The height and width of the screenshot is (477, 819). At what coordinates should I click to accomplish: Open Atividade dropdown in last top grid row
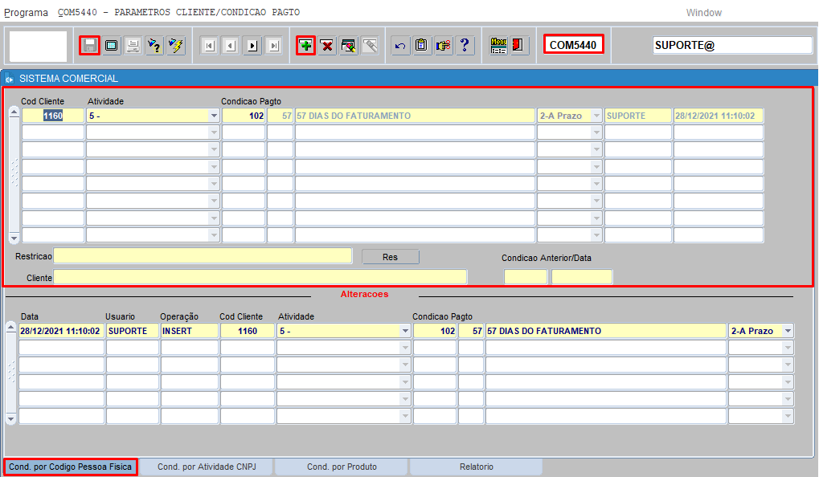coord(214,235)
